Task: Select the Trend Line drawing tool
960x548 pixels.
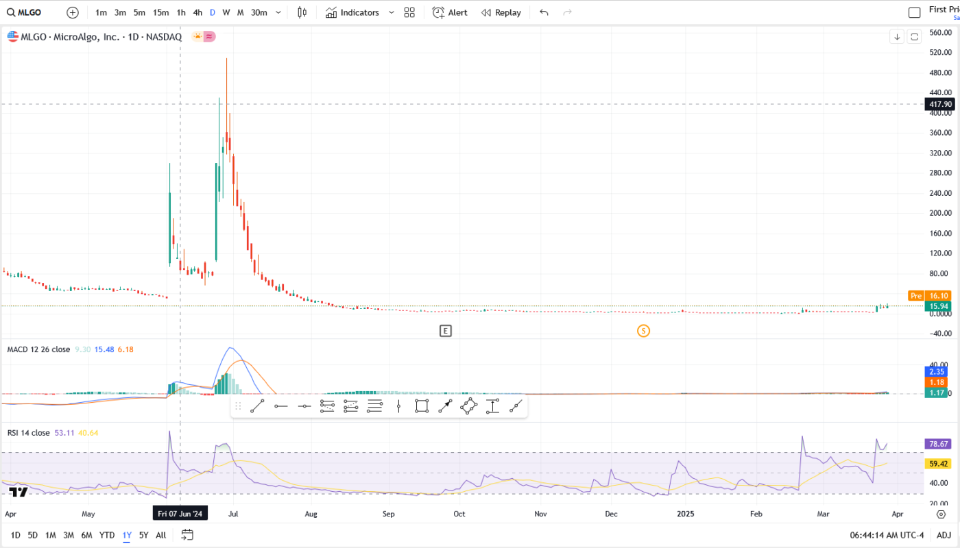Action: click(257, 406)
